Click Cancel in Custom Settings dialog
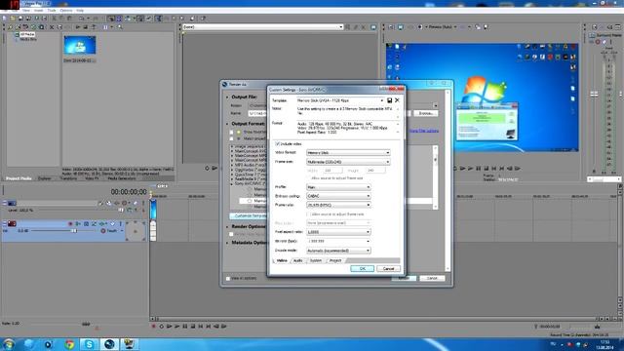This screenshot has height=351, width=624. pyautogui.click(x=388, y=269)
